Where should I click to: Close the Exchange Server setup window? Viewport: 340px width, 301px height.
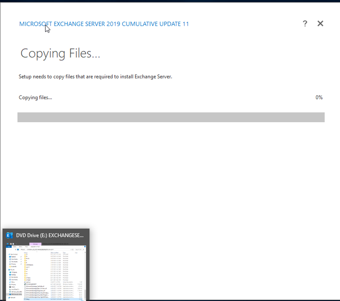click(x=320, y=24)
